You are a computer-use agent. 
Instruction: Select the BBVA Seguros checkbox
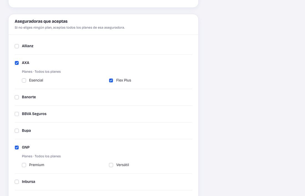(x=17, y=114)
